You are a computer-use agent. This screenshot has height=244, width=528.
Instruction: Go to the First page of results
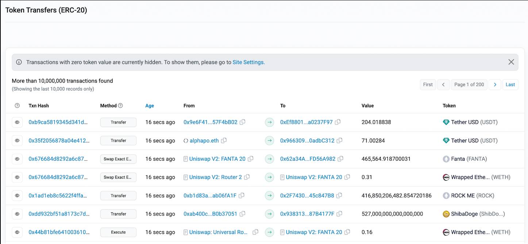pos(428,84)
